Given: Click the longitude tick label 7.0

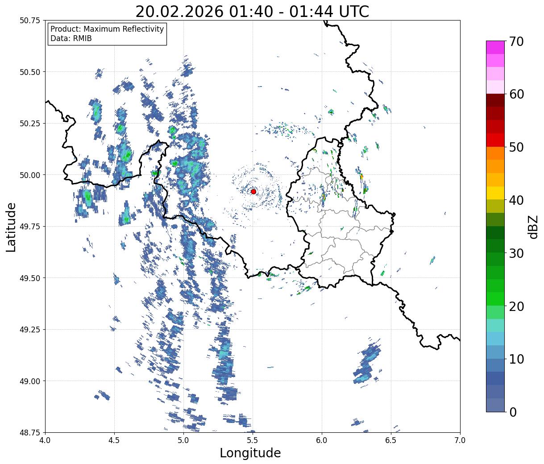Looking at the screenshot, I should tap(460, 440).
